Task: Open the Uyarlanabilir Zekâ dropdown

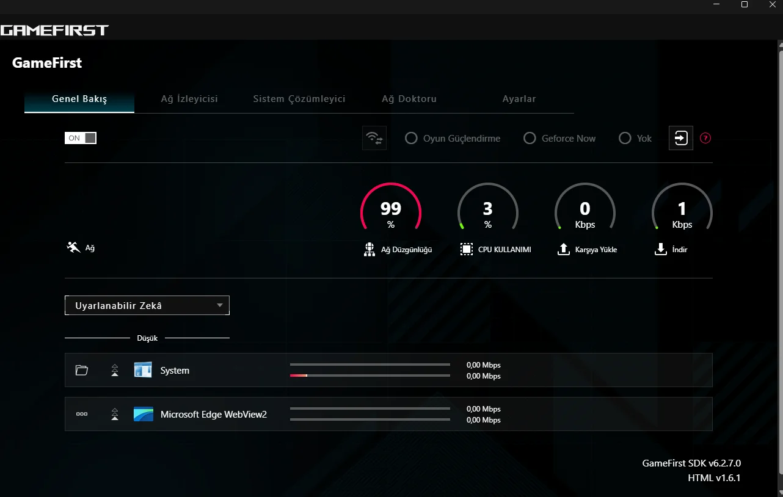Action: click(x=147, y=305)
